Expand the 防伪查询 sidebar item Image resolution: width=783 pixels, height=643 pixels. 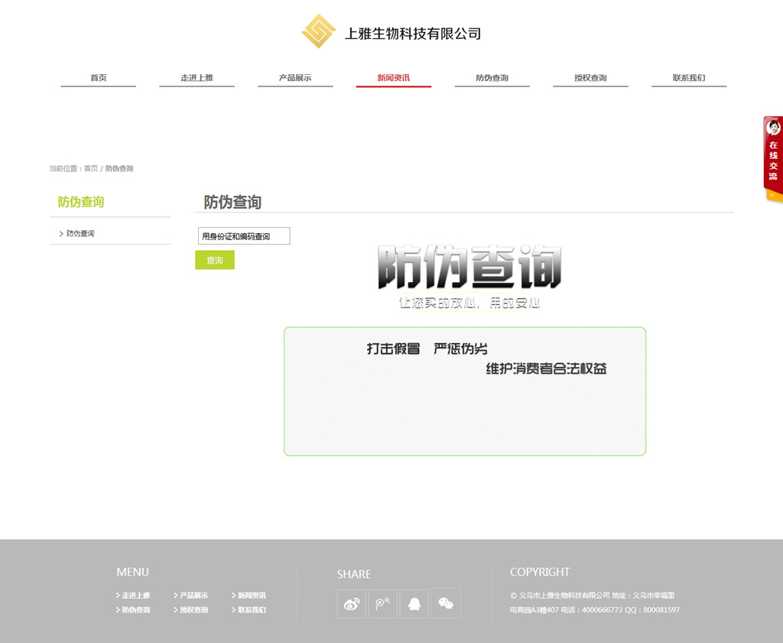point(80,234)
